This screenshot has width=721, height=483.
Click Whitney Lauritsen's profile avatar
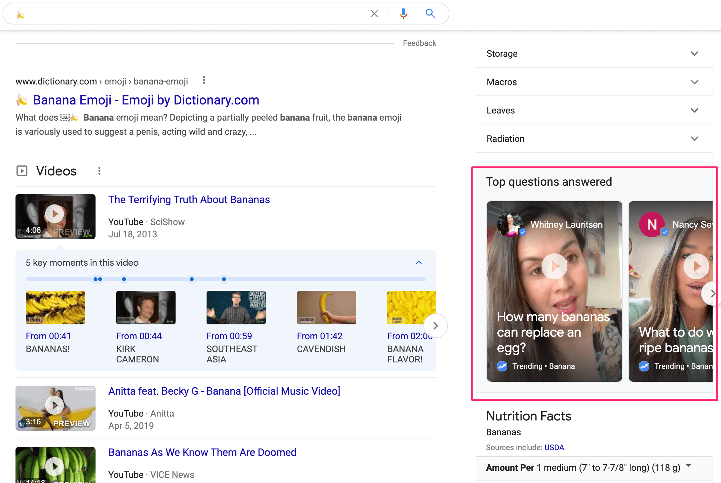pyautogui.click(x=510, y=224)
